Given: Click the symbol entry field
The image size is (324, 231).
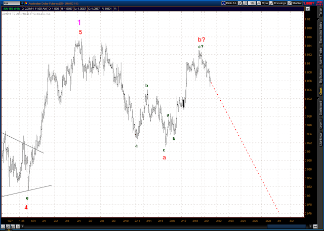Looking at the screenshot, I should 11,4.
